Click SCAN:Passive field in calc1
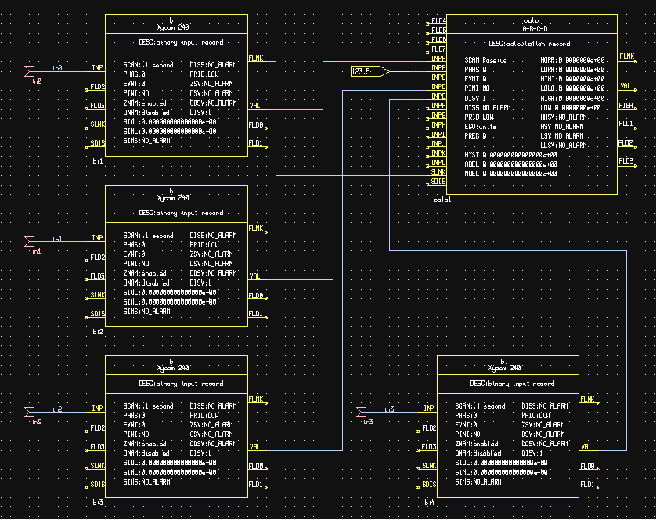 485,60
